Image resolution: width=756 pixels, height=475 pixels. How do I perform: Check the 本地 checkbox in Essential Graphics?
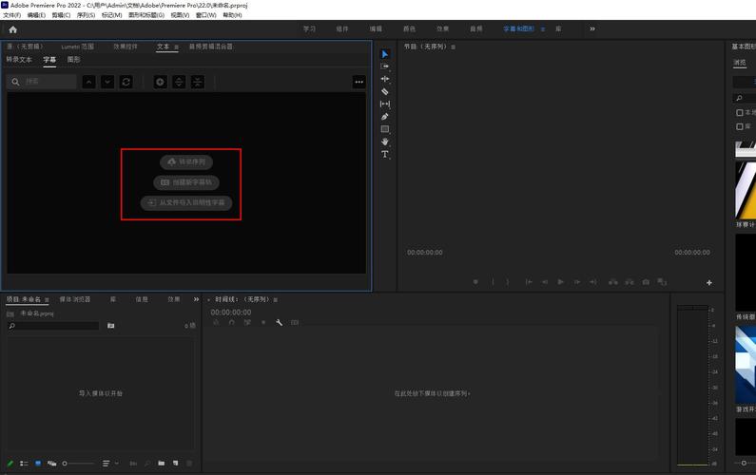pyautogui.click(x=740, y=113)
